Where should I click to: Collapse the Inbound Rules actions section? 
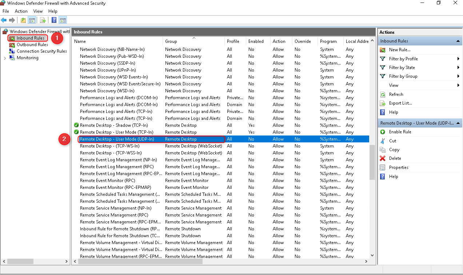(x=458, y=41)
